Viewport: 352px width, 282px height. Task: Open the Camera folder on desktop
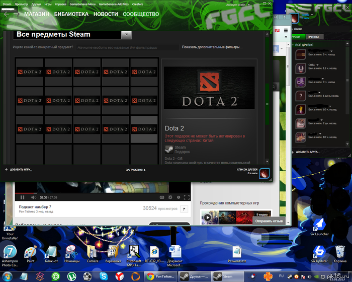click(x=92, y=254)
